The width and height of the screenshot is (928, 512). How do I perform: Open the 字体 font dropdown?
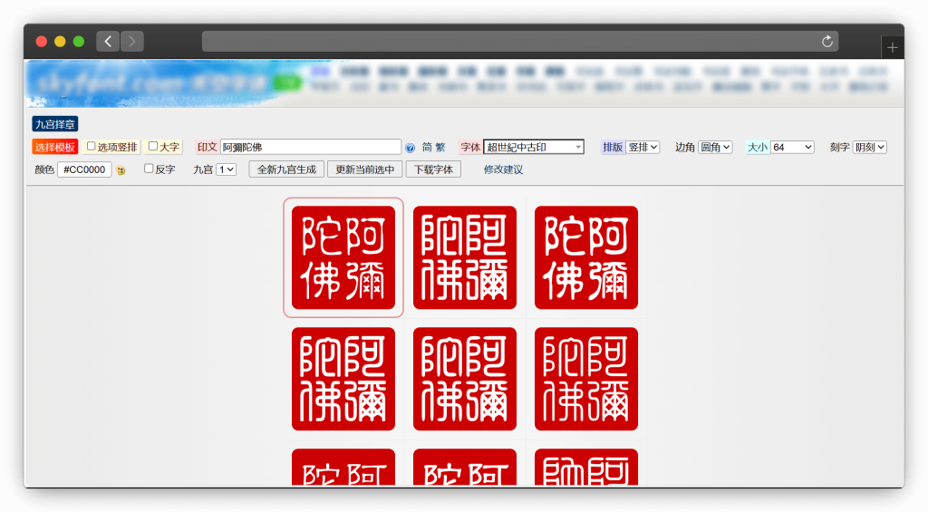[x=534, y=147]
